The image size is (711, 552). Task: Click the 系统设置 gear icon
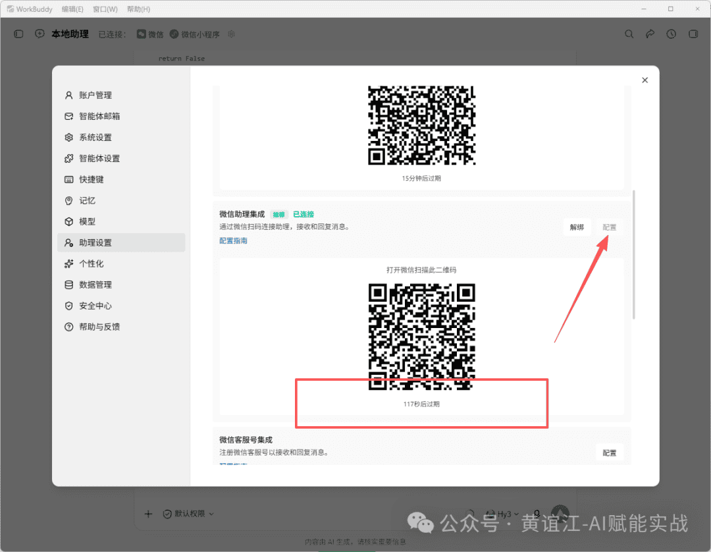click(x=69, y=138)
